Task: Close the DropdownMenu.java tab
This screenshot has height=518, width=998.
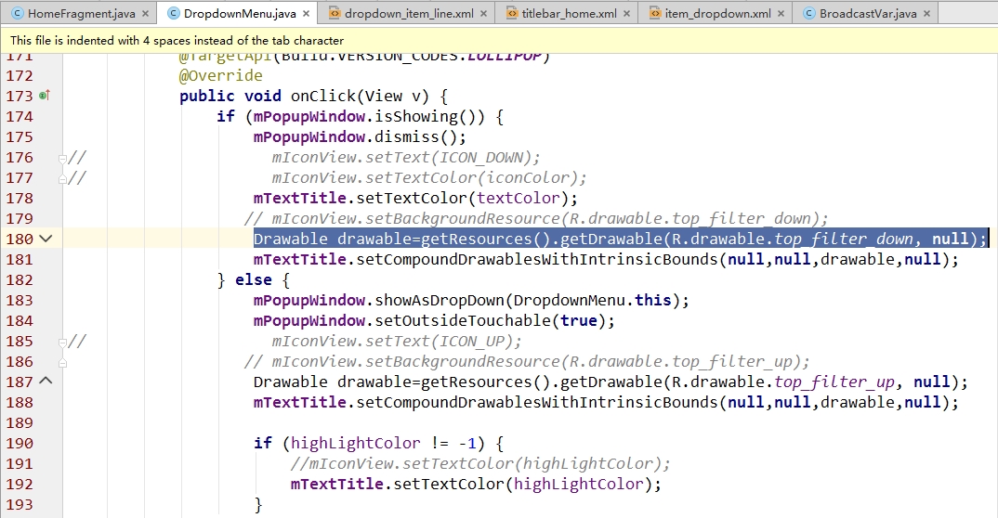Action: 306,13
